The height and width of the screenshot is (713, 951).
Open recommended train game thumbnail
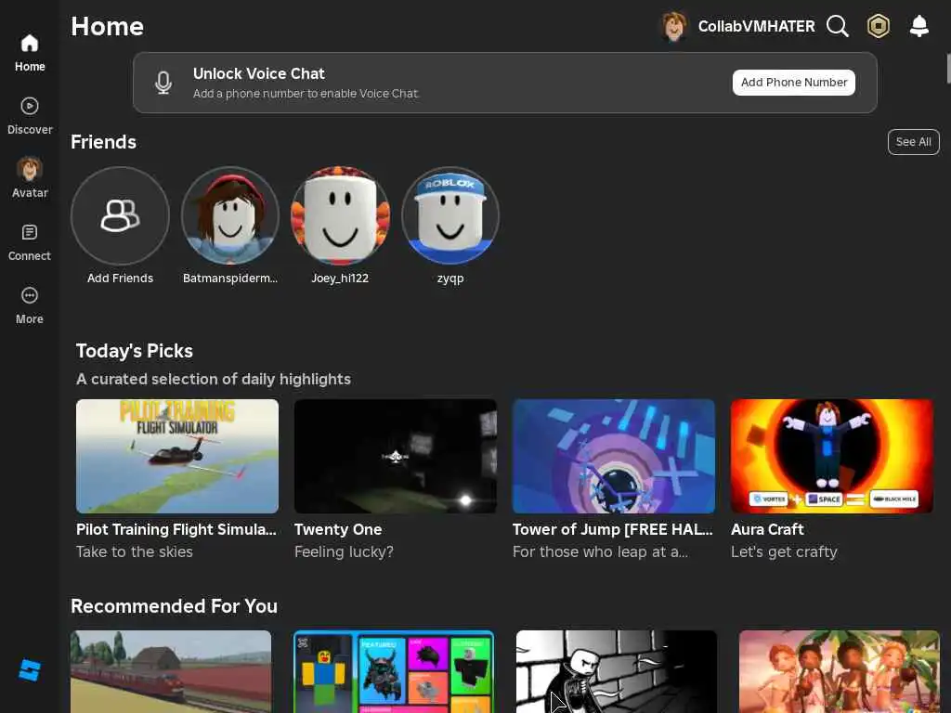click(171, 671)
